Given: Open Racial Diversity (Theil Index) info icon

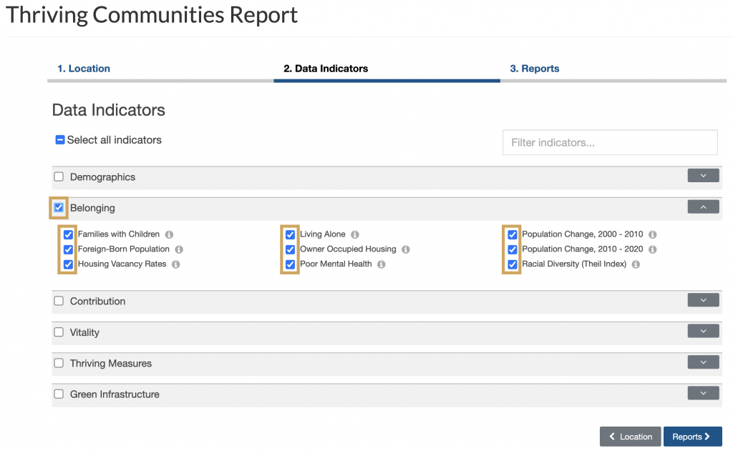Looking at the screenshot, I should tap(636, 264).
